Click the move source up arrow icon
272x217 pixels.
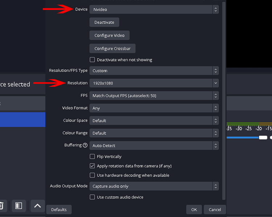click(x=37, y=206)
